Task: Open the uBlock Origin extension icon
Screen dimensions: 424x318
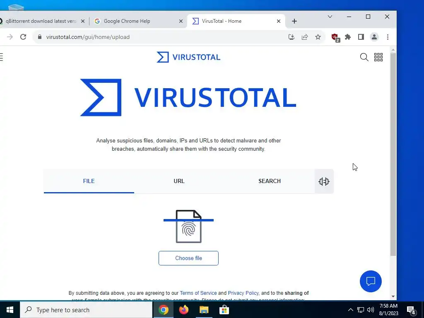Action: [x=335, y=37]
